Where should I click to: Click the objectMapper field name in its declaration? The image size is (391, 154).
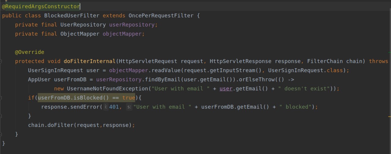point(122,34)
